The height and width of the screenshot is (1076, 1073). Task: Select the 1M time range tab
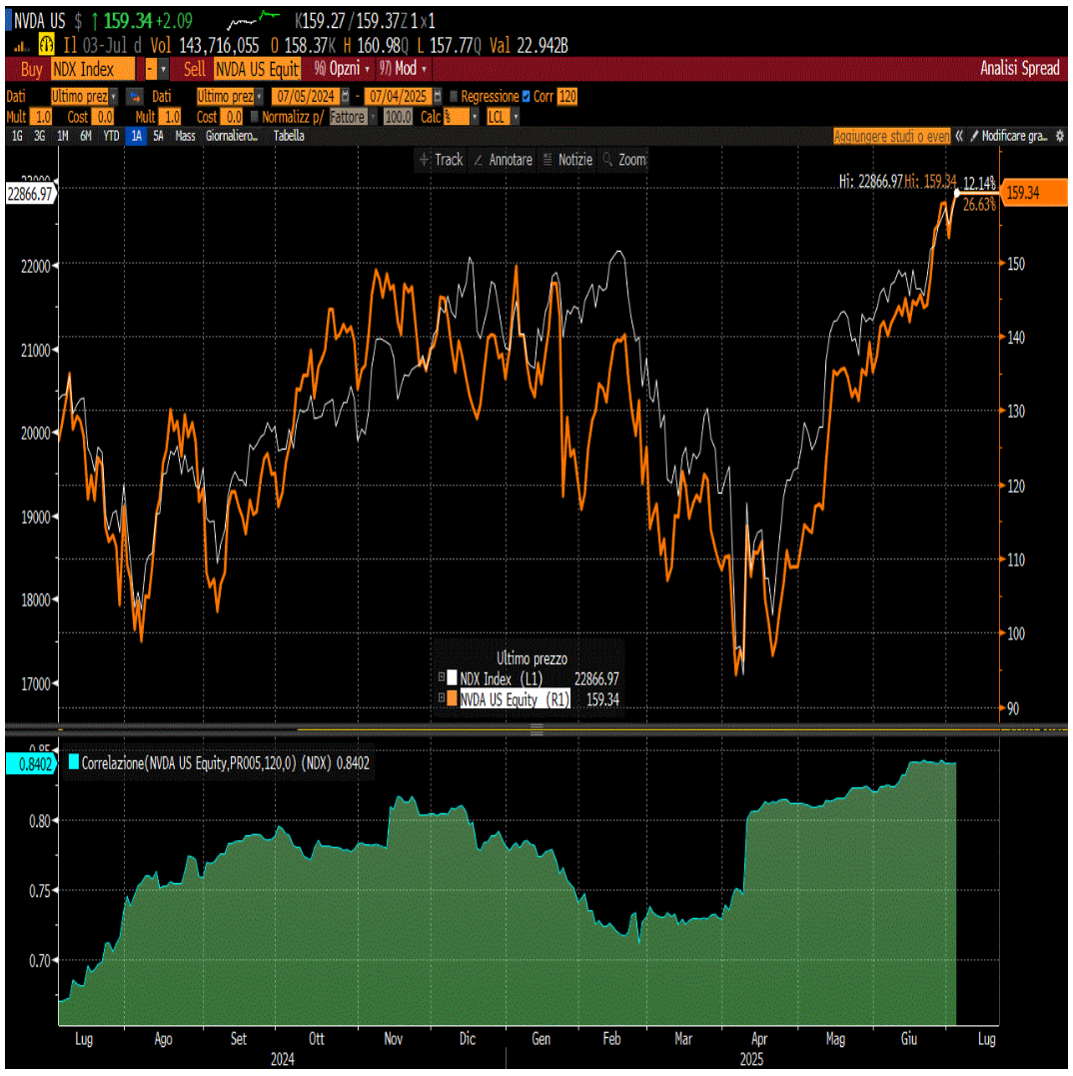[x=62, y=136]
